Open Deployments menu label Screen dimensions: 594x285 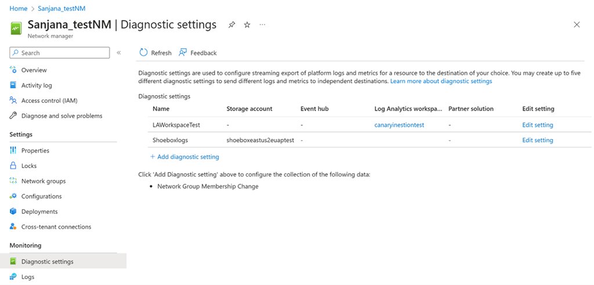coord(39,211)
